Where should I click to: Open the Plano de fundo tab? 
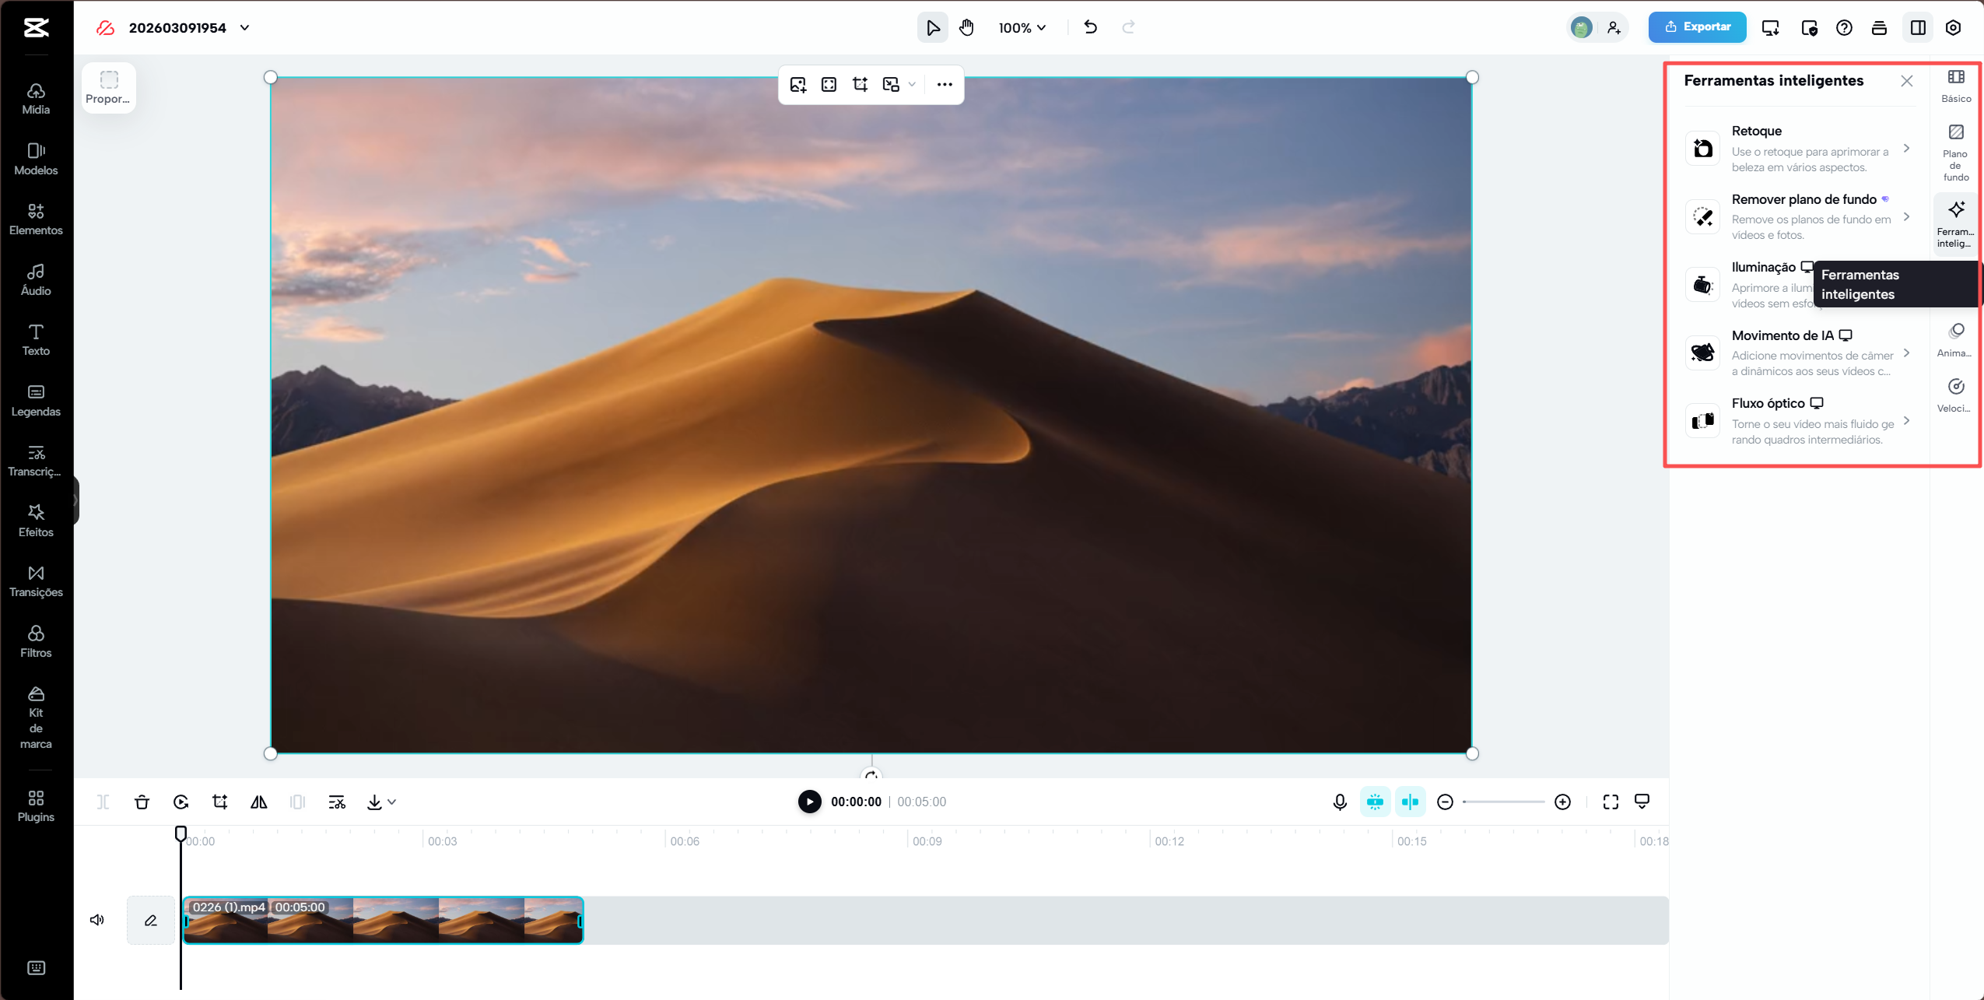coord(1957,150)
